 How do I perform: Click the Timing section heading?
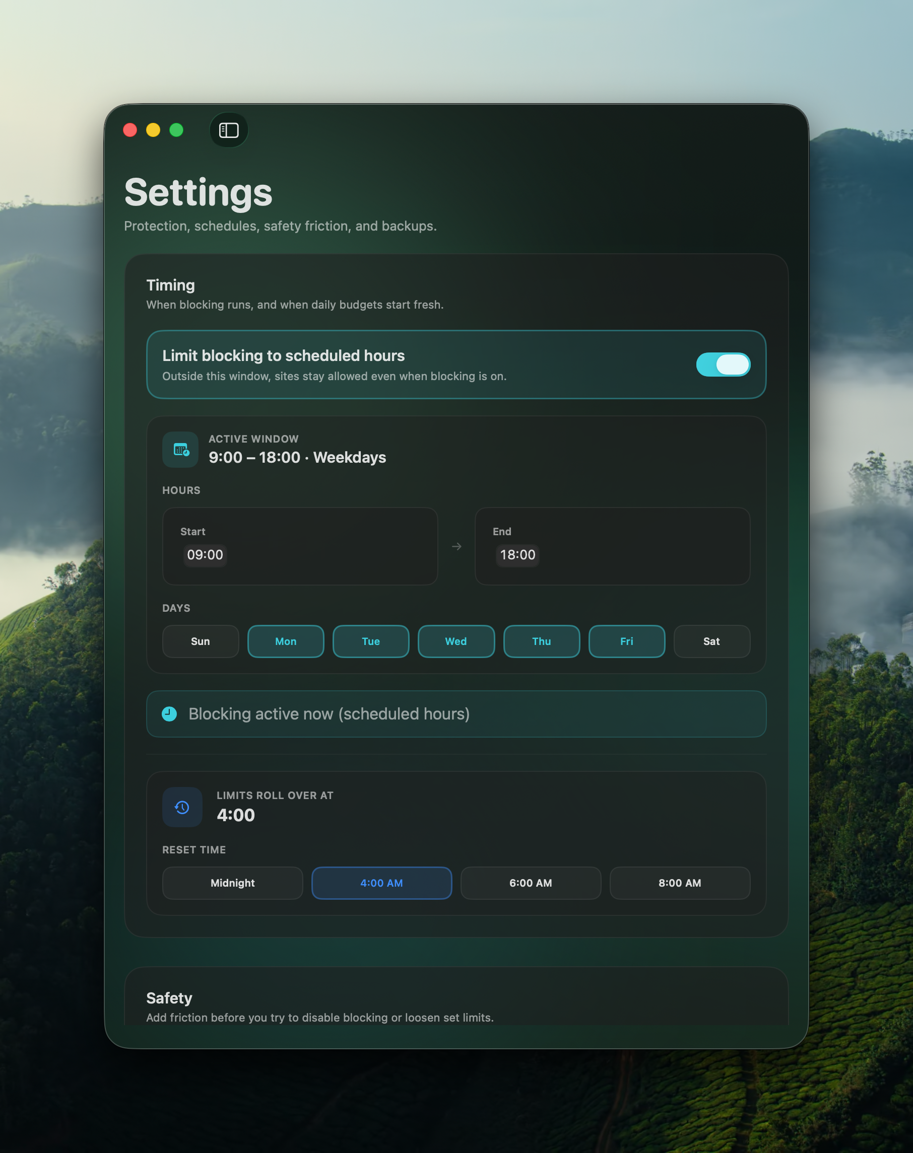170,285
